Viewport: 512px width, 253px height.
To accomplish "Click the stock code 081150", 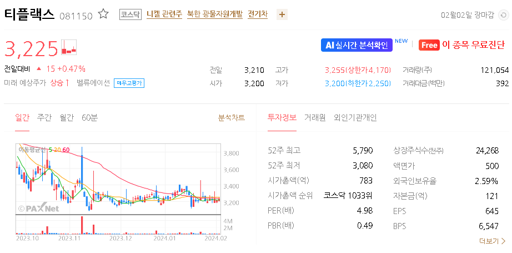I will tap(76, 16).
